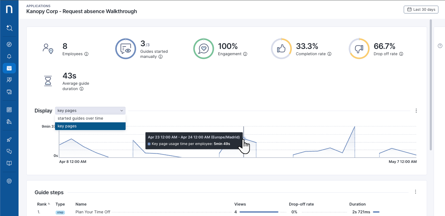Viewport: 445px width, 216px height.
Task: Open the Guide steps three-dot menu
Action: tap(415, 192)
